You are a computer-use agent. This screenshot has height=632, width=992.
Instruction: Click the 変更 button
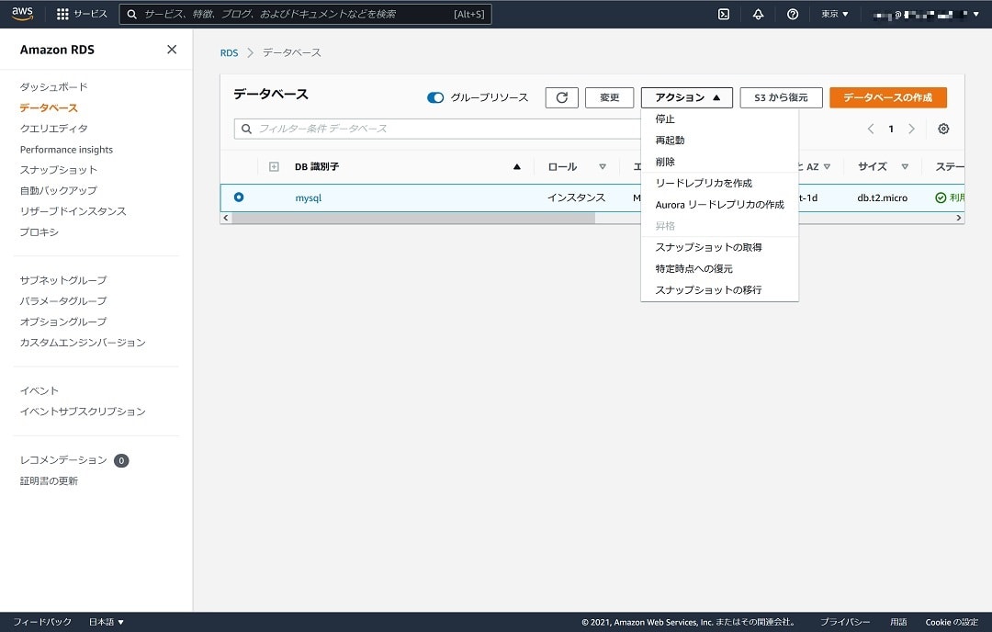click(609, 97)
